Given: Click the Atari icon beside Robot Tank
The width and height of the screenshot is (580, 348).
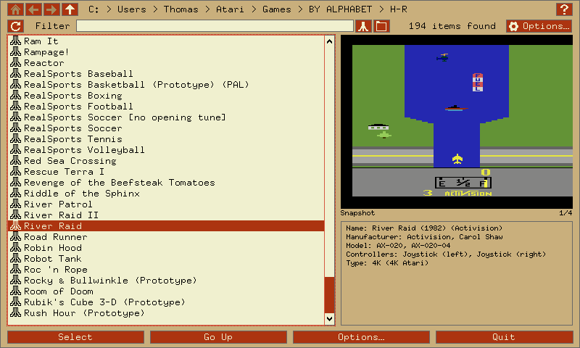Looking at the screenshot, I should 15,259.
